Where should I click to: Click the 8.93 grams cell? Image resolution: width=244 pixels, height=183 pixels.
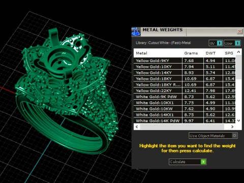pyautogui.click(x=193, y=73)
